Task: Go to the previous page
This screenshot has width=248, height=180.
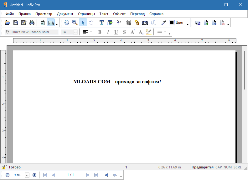Action: [53, 175]
